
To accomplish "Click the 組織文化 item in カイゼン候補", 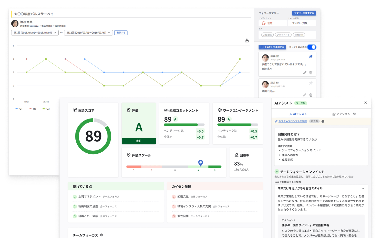I will (x=183, y=197).
